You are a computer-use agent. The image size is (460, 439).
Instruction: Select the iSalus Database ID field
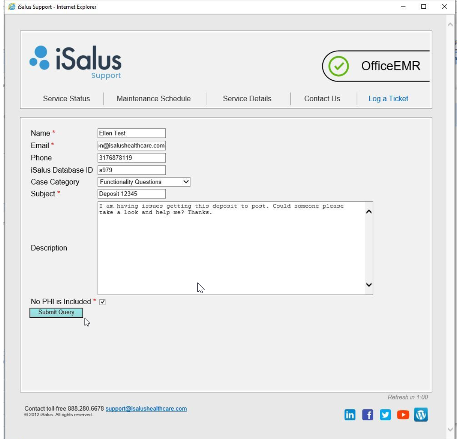tap(131, 170)
